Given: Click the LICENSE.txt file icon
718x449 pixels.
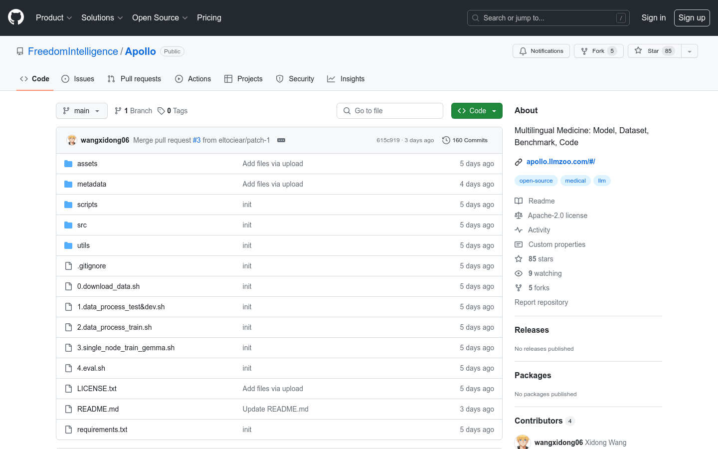Looking at the screenshot, I should point(69,389).
